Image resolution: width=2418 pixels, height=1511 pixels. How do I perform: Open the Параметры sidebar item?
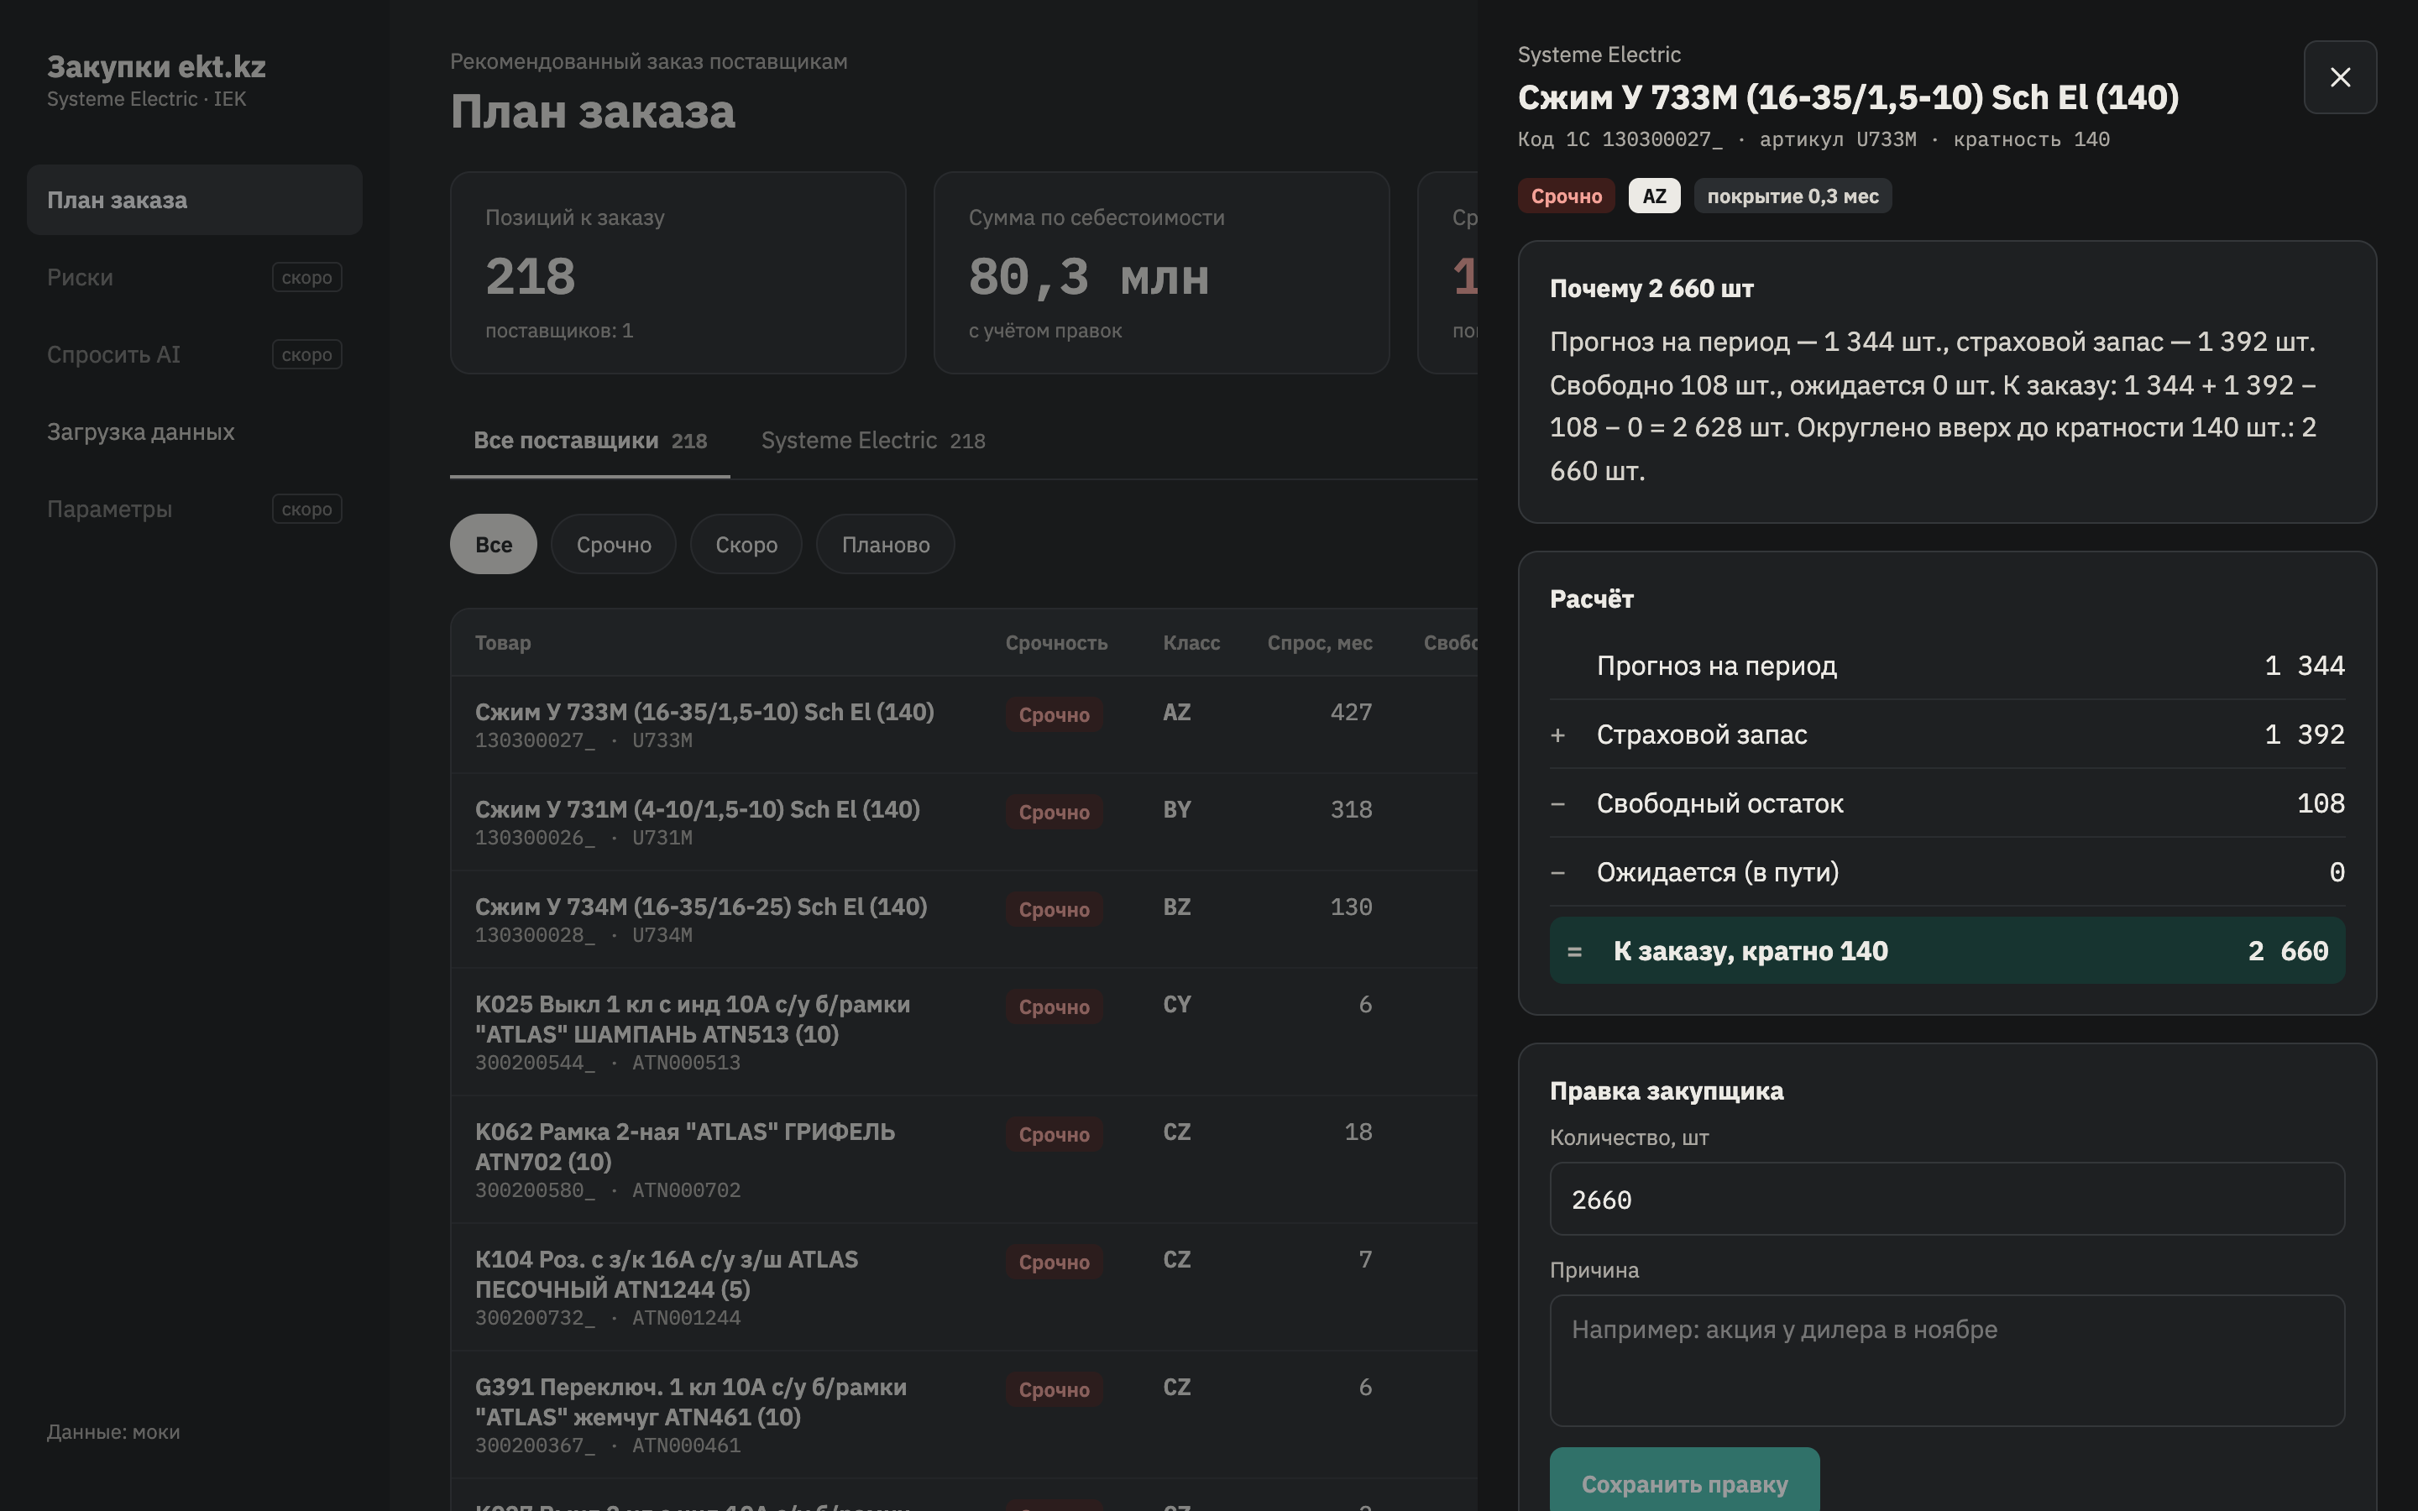point(194,509)
